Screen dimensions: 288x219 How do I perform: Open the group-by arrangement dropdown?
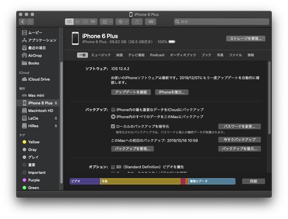tap(107, 22)
